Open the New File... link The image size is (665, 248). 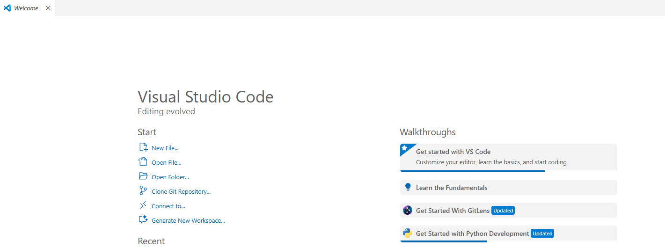click(x=165, y=148)
